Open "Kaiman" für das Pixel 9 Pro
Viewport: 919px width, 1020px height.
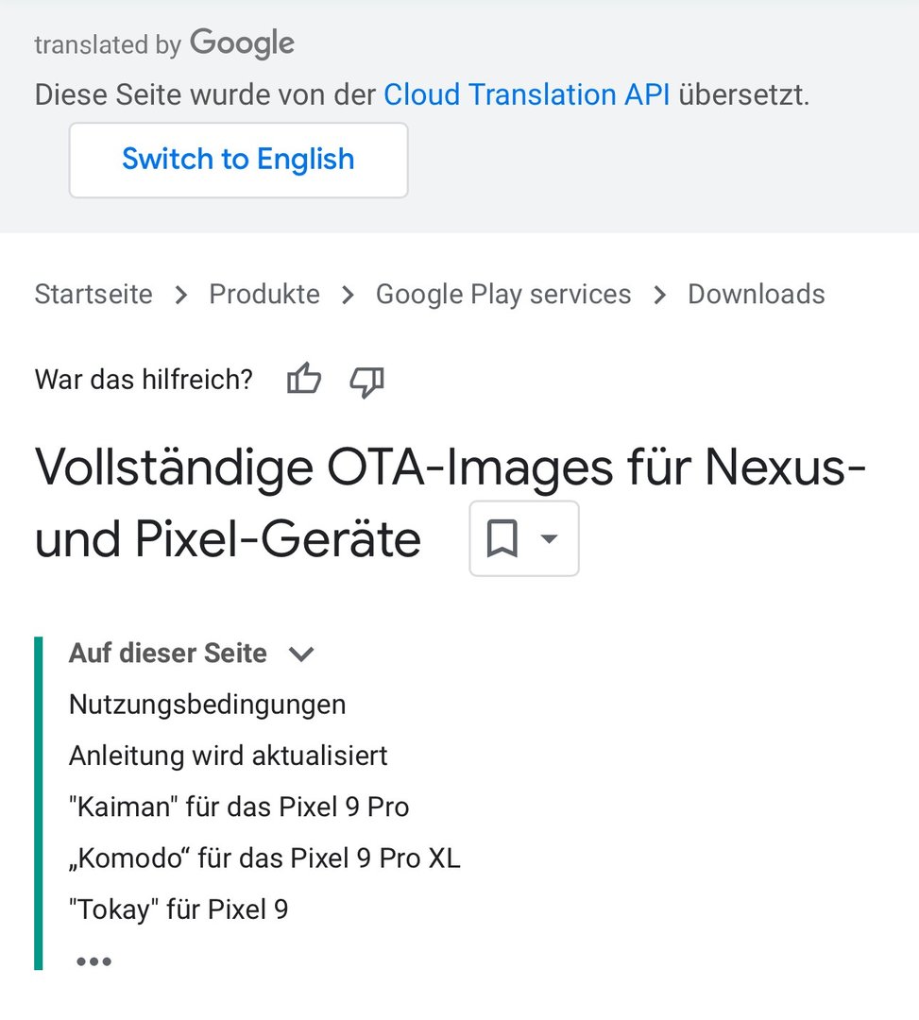click(239, 807)
